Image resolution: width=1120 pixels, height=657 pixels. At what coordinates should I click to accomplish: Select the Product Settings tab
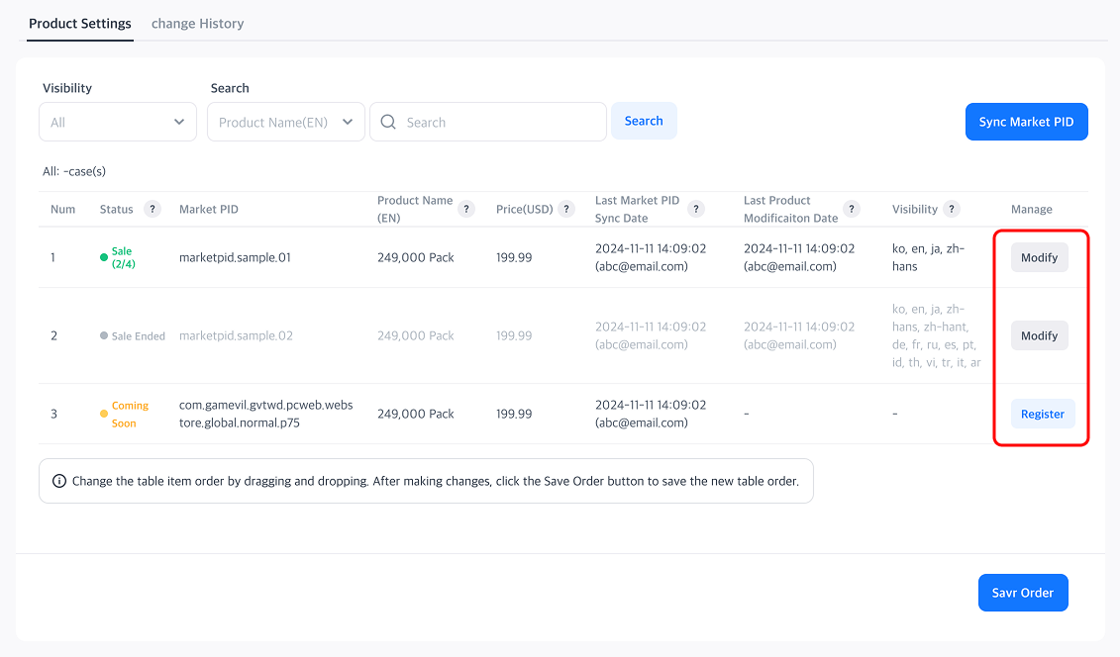pos(80,23)
